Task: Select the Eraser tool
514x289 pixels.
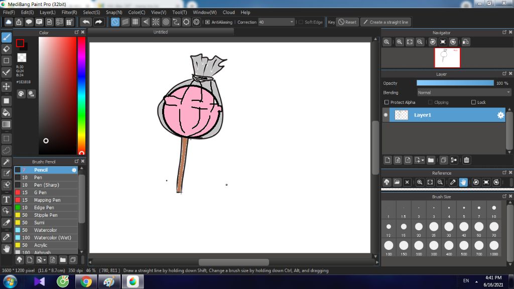Action: [6, 49]
